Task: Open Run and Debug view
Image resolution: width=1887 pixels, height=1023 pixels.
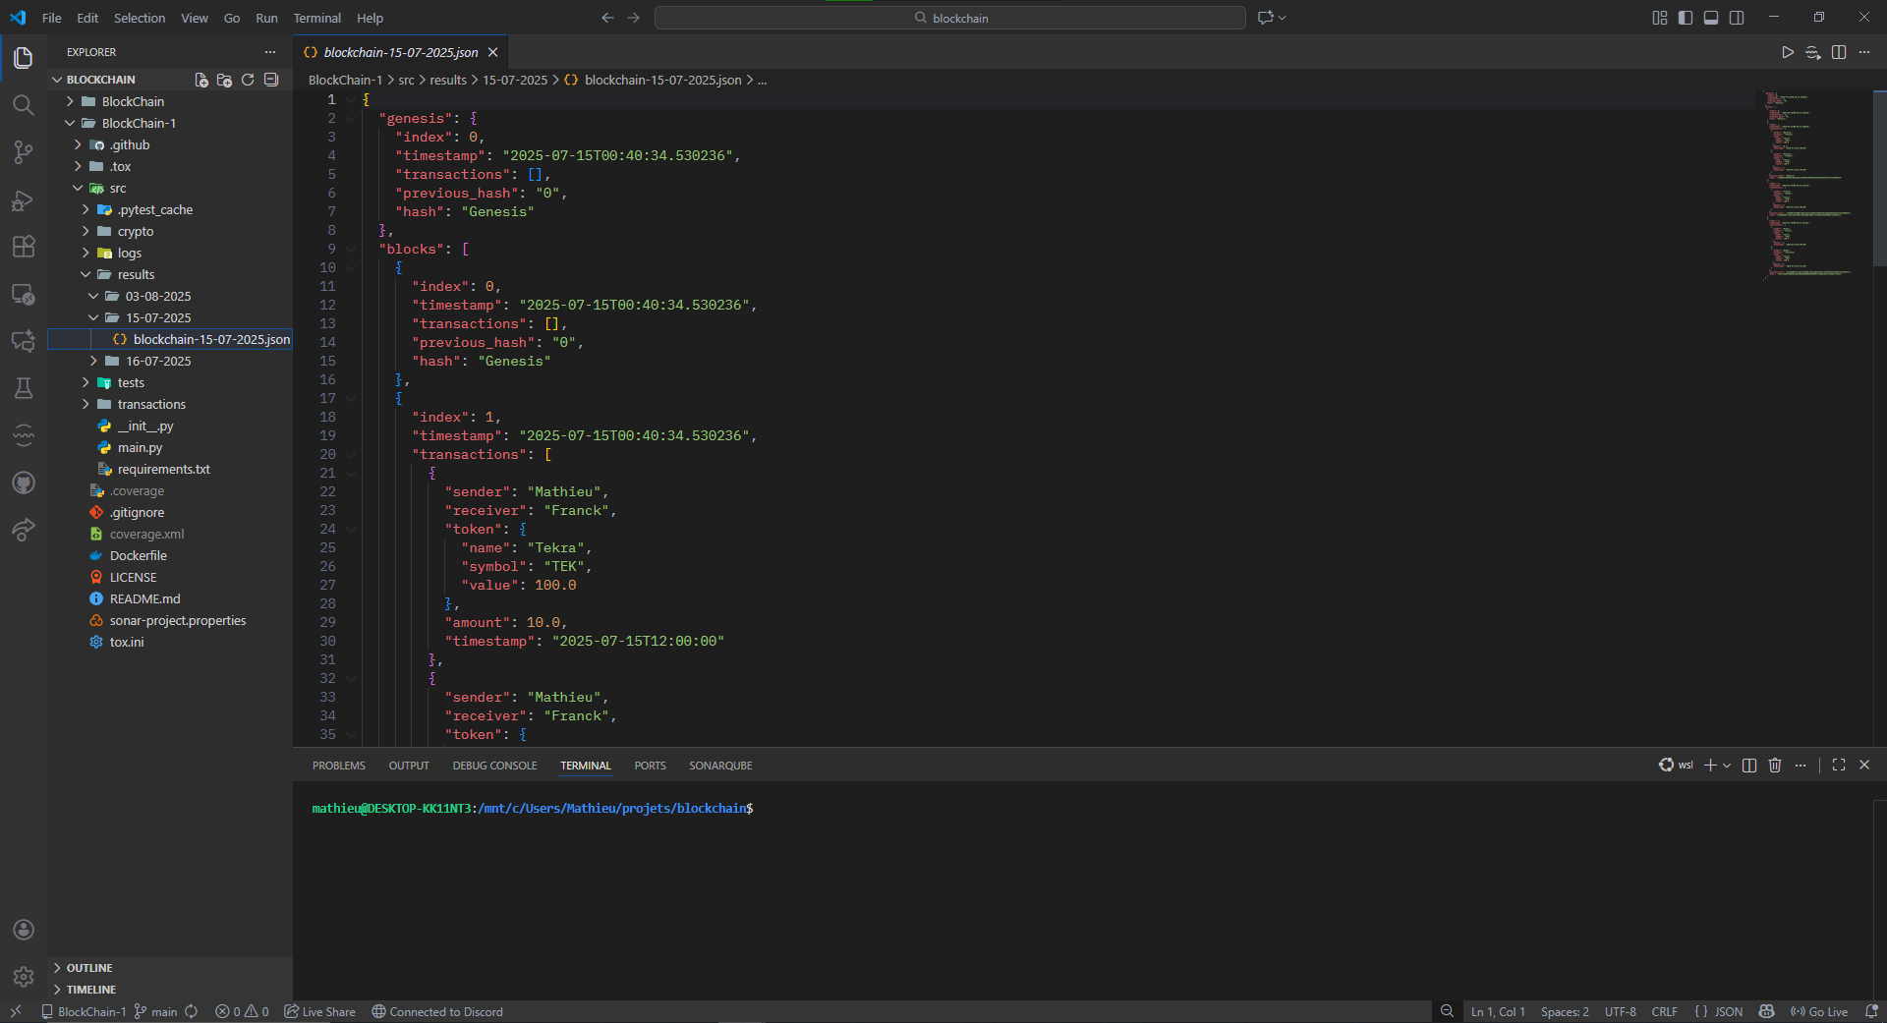Action: 24,200
